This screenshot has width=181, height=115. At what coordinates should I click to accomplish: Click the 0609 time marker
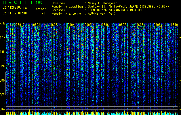click(157, 25)
